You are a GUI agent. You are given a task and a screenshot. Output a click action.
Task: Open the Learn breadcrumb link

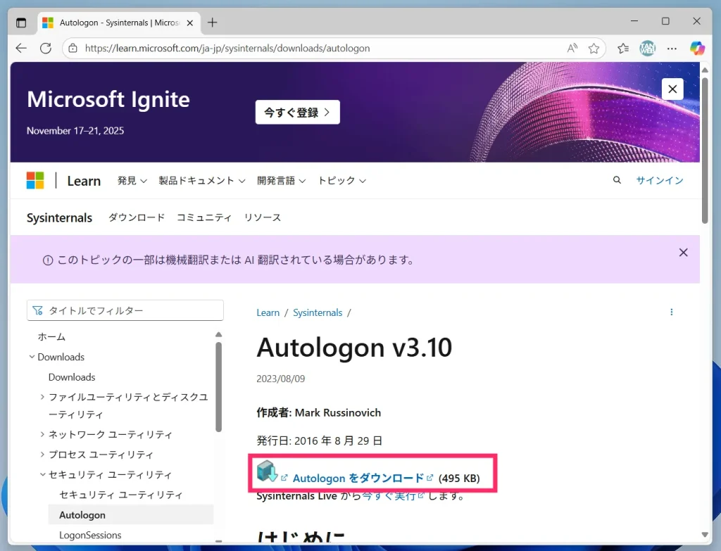[x=268, y=312]
